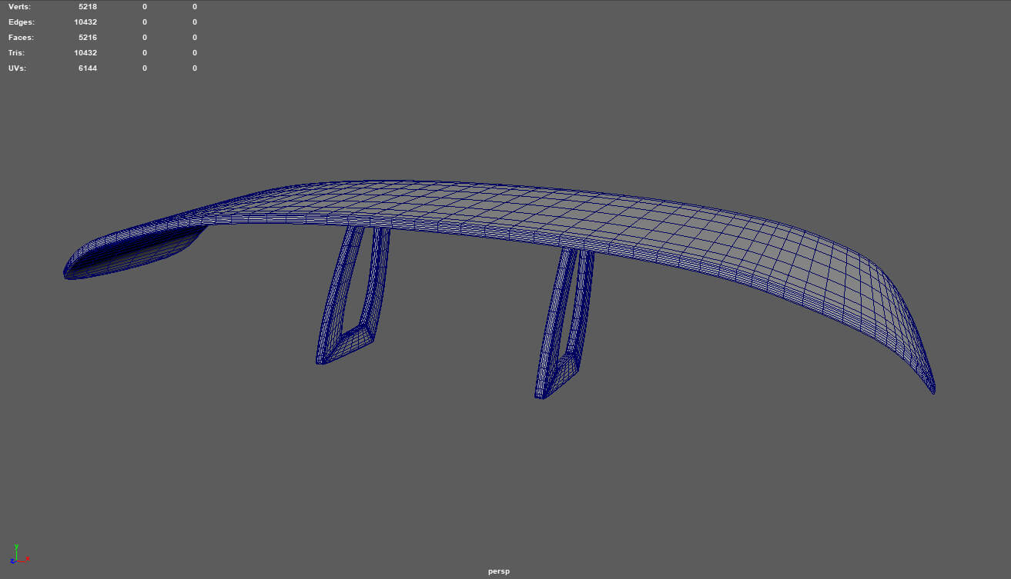1011x579 pixels.
Task: Click the UV count value 6144
Action: point(87,68)
